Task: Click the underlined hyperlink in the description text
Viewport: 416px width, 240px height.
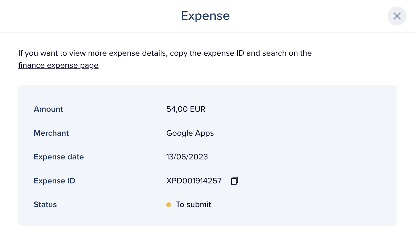Action: pyautogui.click(x=58, y=65)
